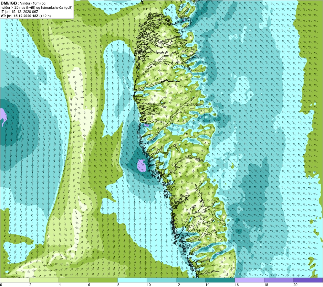Click the 2–4 m/s light green legend swatch
The height and width of the screenshot is (287, 323).
(x=44, y=280)
